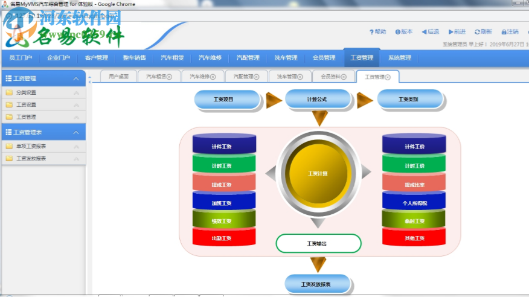Close the active 工资管理 tab
The width and height of the screenshot is (529, 300).
(x=388, y=77)
